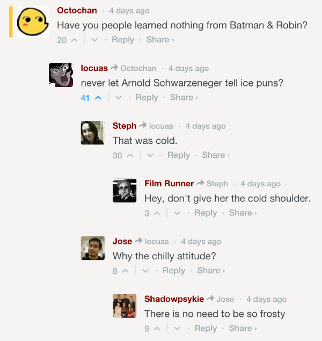322x341 pixels.
Task: Open Share options on Octochan's comment
Action: coord(160,40)
